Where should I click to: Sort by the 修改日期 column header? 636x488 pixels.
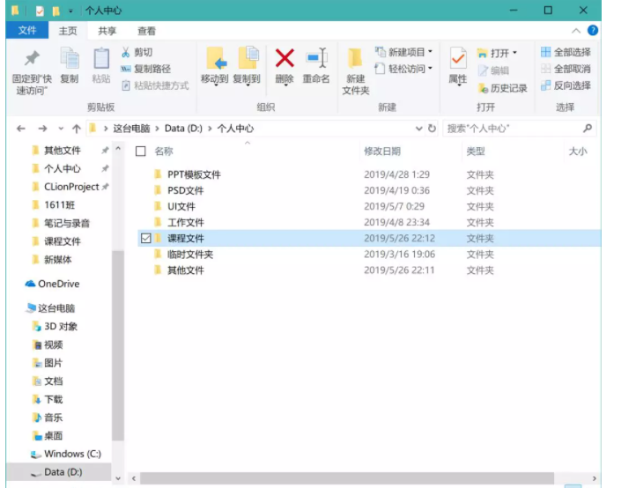tap(382, 152)
